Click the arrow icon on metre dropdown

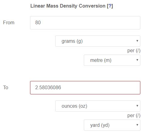[x=137, y=60]
